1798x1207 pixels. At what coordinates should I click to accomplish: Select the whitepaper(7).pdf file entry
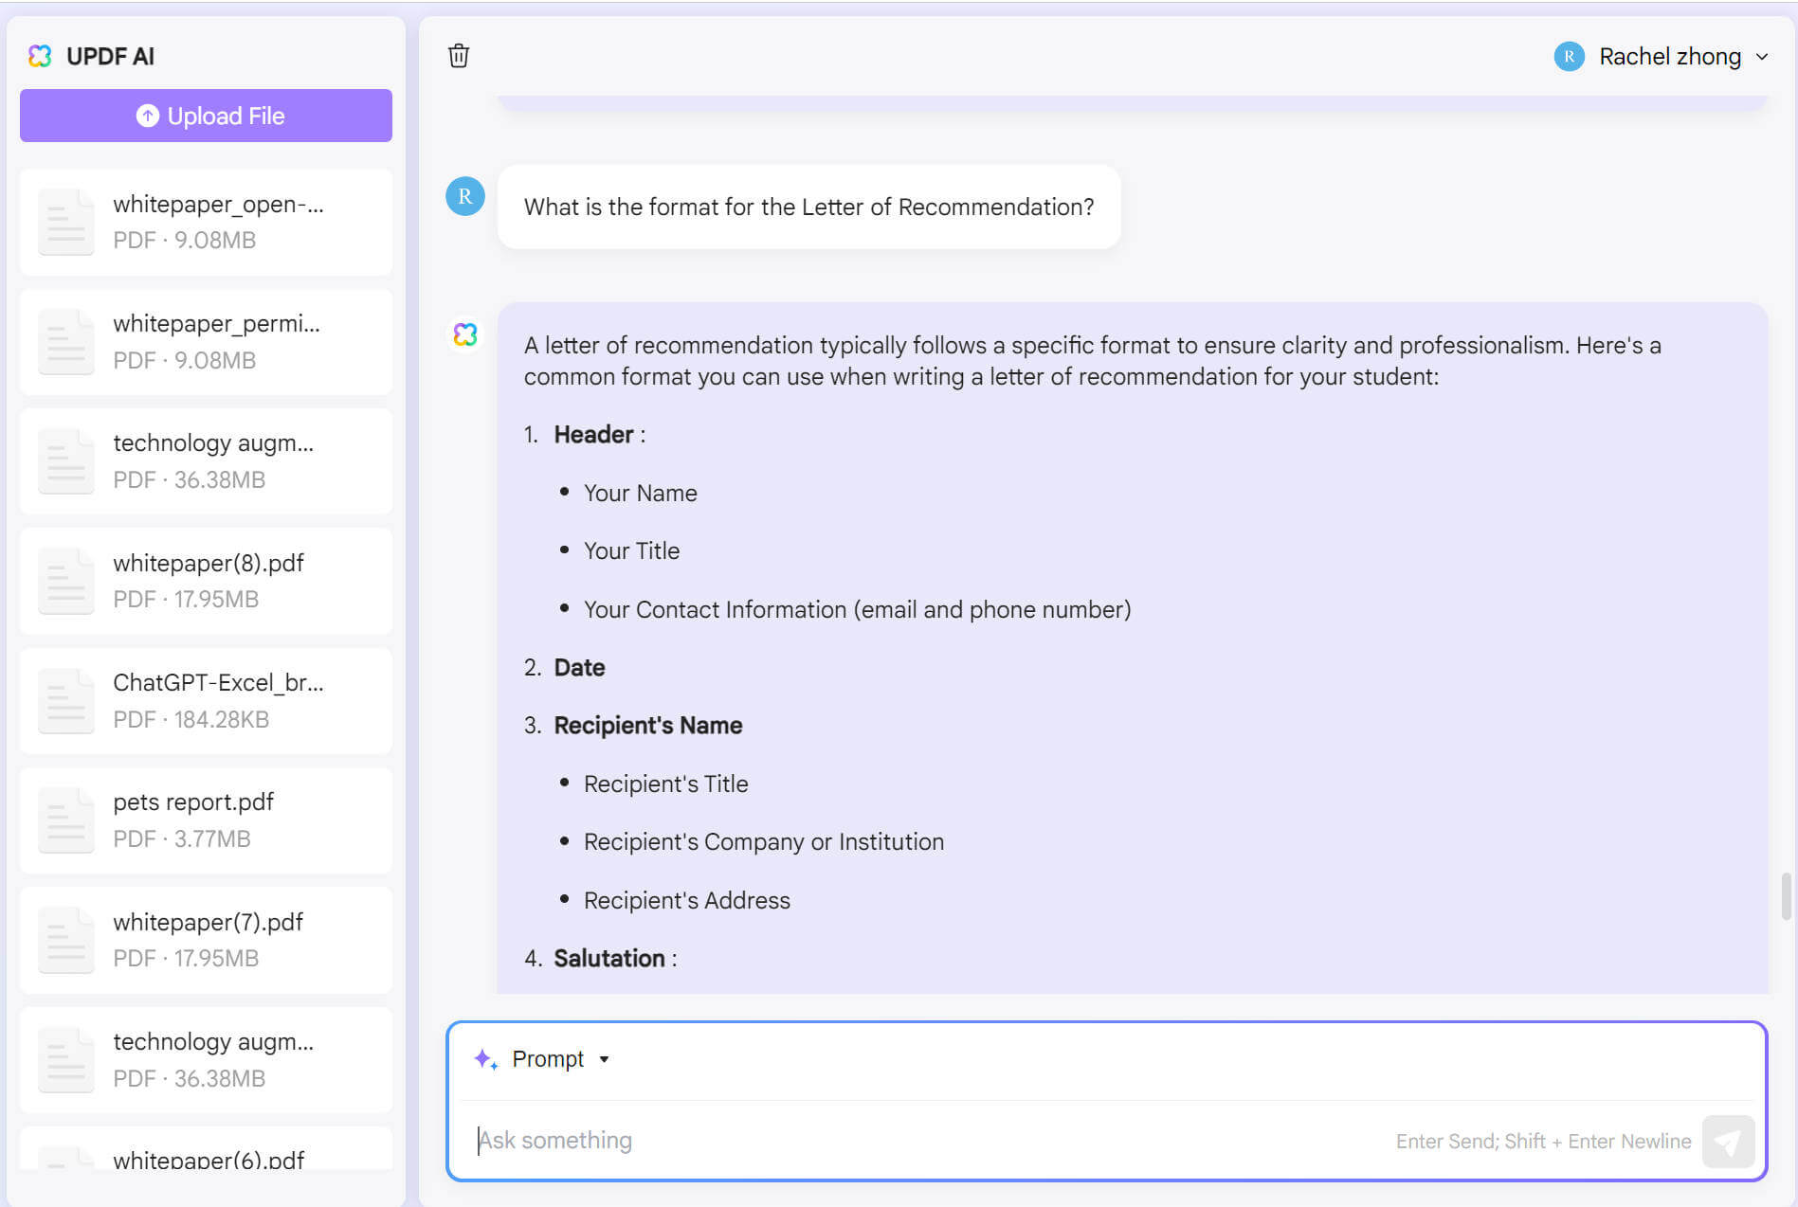206,940
